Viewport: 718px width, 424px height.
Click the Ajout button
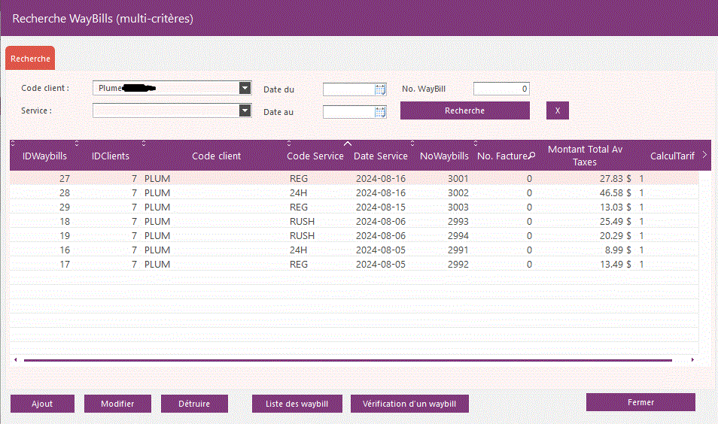pos(42,404)
